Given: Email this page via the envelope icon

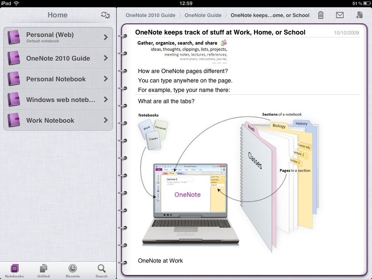Looking at the screenshot, I should 340,15.
